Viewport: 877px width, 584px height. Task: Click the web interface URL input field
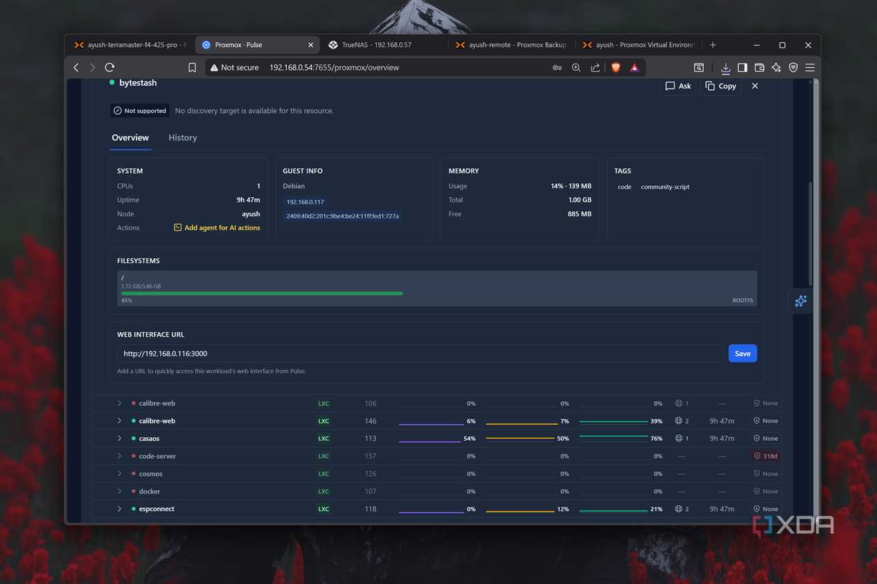pyautogui.click(x=420, y=354)
